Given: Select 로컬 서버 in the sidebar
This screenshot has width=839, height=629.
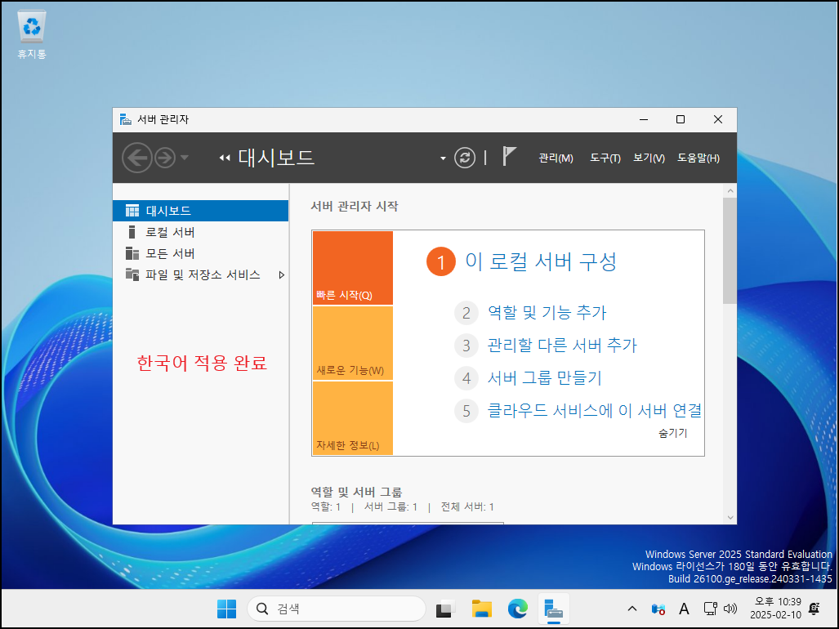Looking at the screenshot, I should click(201, 232).
